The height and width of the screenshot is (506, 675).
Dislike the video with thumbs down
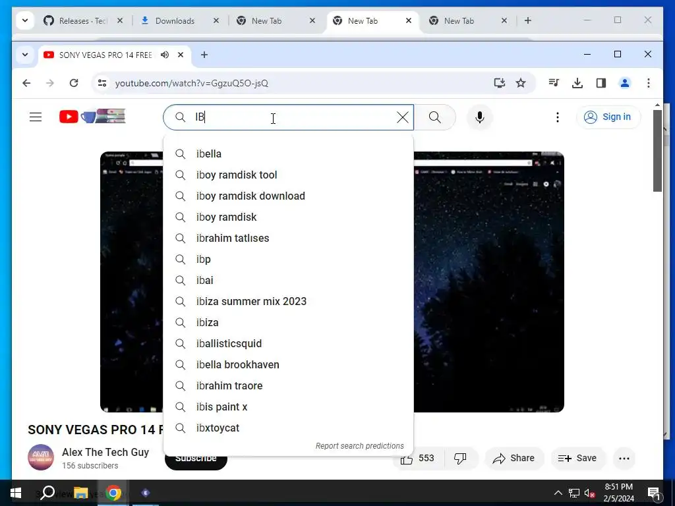click(x=461, y=459)
